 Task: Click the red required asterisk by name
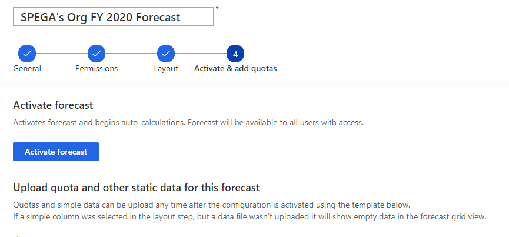click(x=218, y=8)
